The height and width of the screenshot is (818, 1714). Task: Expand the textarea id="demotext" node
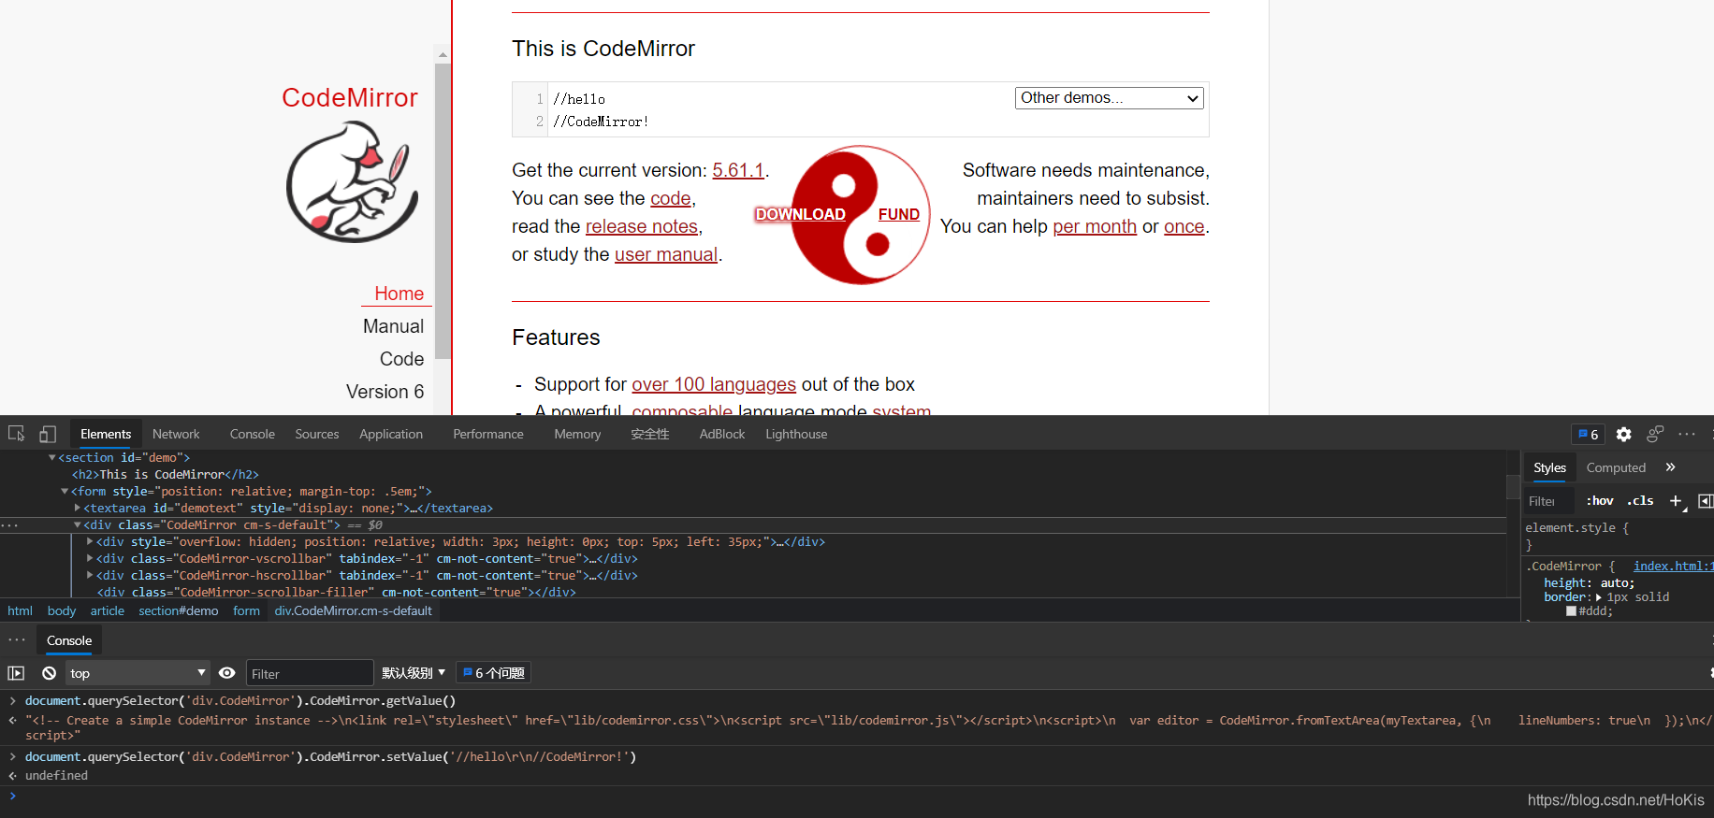click(x=78, y=508)
